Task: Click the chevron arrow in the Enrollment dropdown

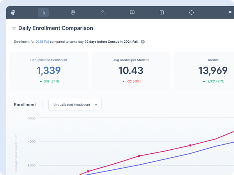Action: coord(96,105)
